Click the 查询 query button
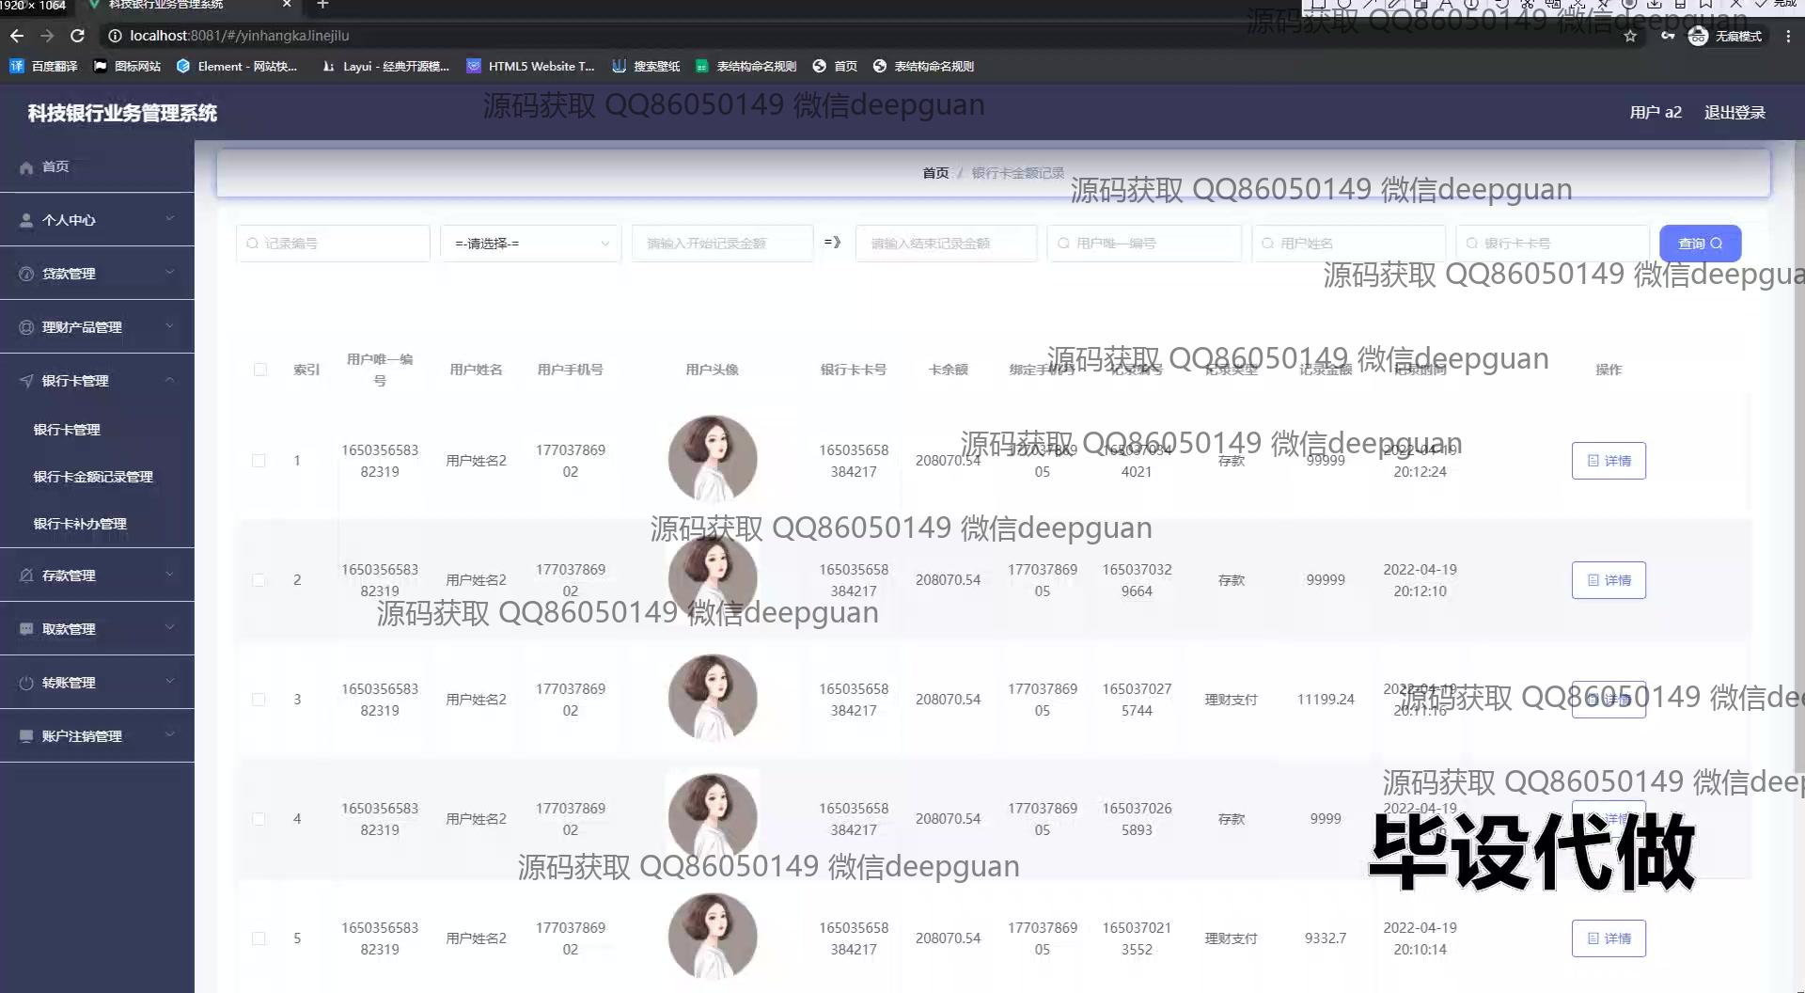The image size is (1805, 993). [1700, 243]
